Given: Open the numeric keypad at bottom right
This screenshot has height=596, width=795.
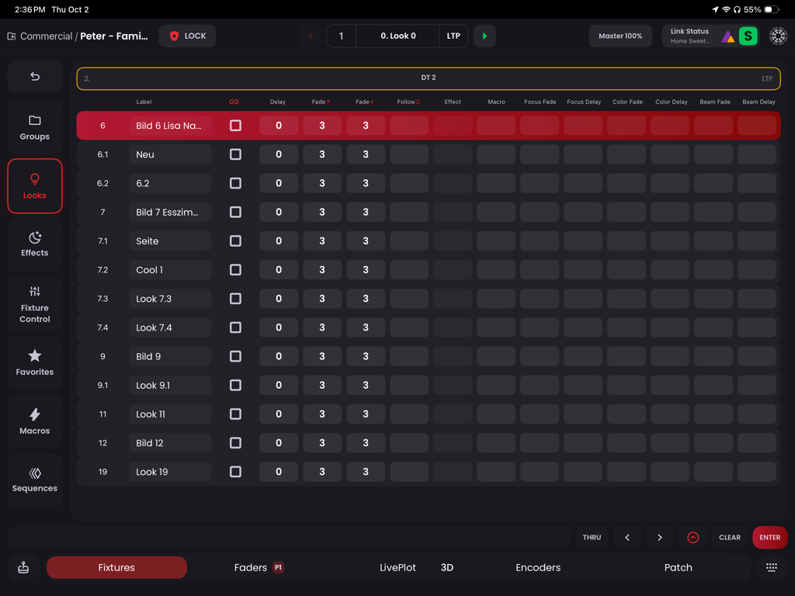Looking at the screenshot, I should (x=771, y=567).
